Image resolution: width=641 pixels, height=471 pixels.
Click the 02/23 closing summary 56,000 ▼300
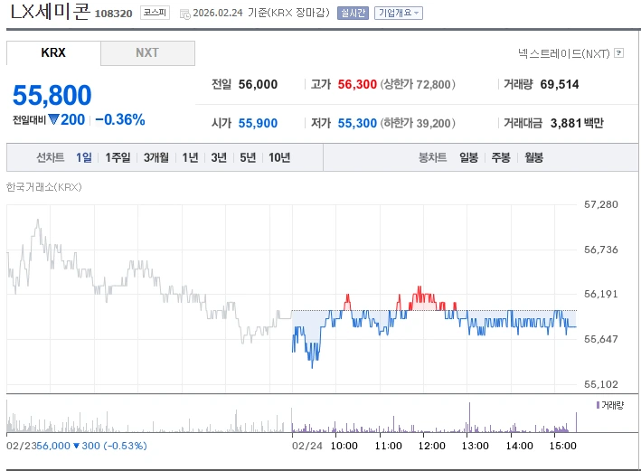pyautogui.click(x=92, y=446)
